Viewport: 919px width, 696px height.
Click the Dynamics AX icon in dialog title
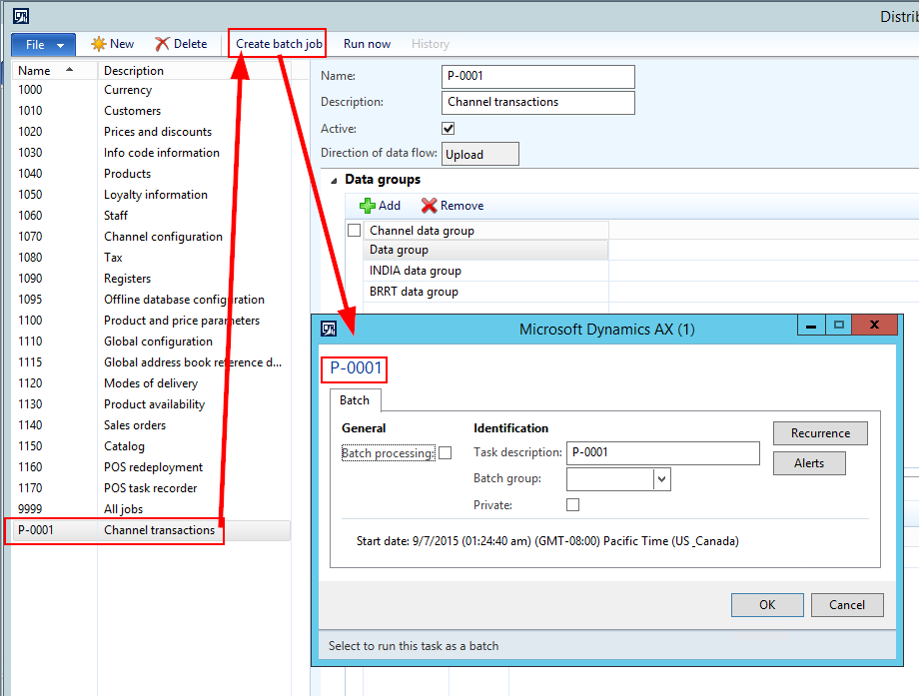(x=329, y=329)
